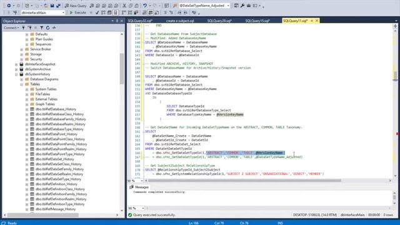Switch to the SQLQuery32.sql tab
The height and width of the screenshot is (225, 400).
(140, 21)
